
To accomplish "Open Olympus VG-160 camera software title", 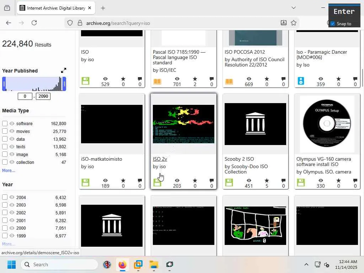I will coord(323,162).
